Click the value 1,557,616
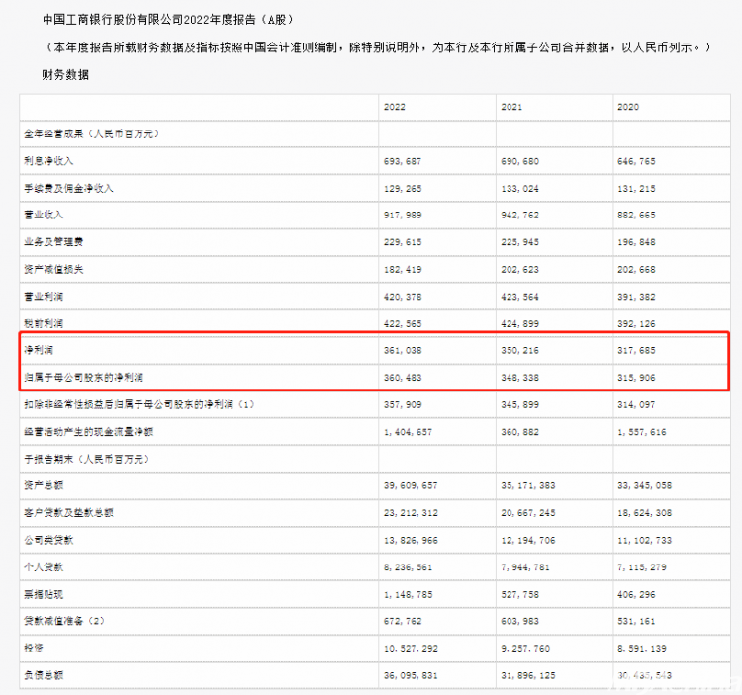The height and width of the screenshot is (695, 742). (x=641, y=432)
